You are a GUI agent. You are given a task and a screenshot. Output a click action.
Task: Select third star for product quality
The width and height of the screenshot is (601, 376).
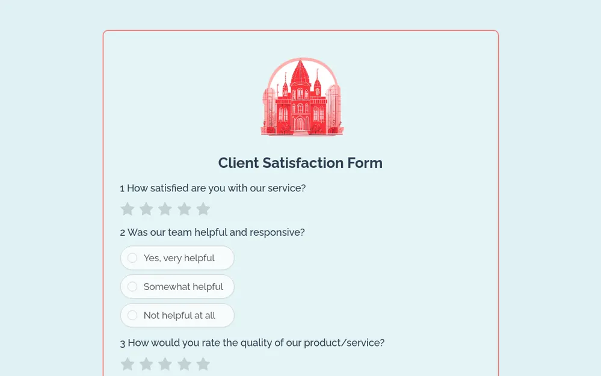click(x=165, y=364)
